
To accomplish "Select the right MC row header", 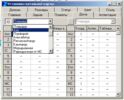I will (x=71, y=84).
